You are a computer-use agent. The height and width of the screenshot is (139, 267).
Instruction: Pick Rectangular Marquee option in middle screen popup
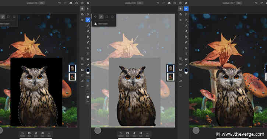107,17
